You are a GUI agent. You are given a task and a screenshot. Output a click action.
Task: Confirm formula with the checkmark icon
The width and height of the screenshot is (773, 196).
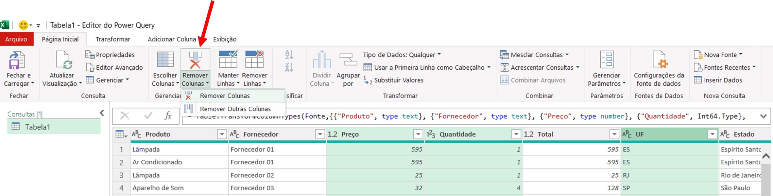pos(148,116)
